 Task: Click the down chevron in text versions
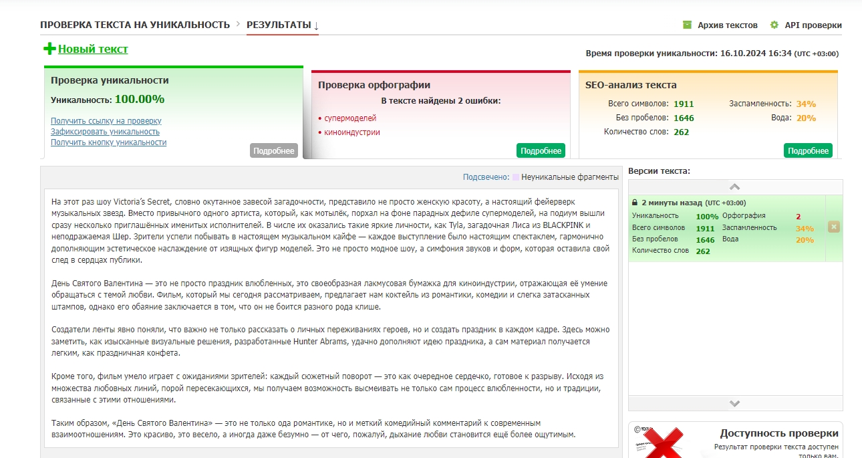pyautogui.click(x=734, y=403)
